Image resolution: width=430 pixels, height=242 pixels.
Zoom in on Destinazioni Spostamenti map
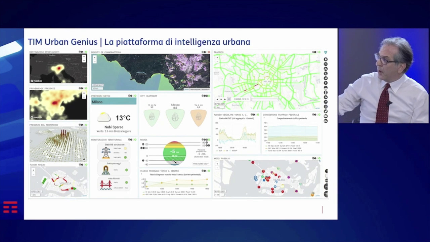[84, 57]
